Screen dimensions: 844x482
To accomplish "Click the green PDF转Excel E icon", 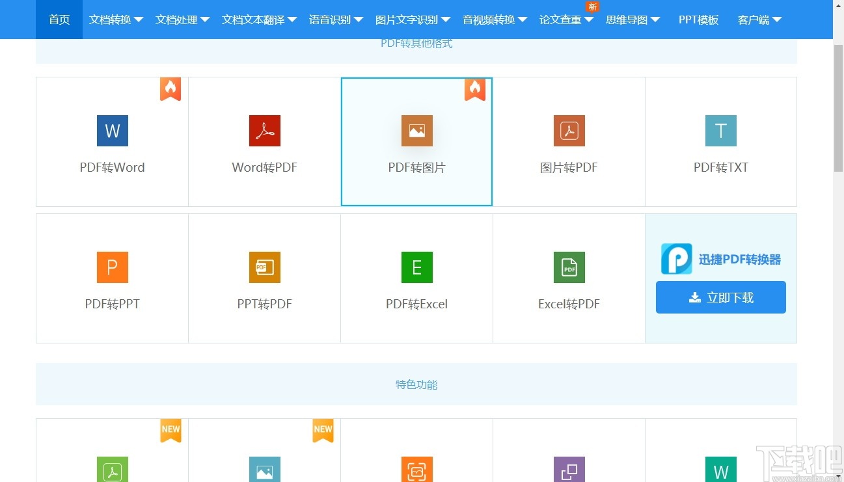I will click(x=416, y=267).
